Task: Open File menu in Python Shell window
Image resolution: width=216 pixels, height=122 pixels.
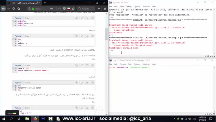Action: 111,6
